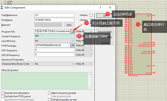This screenshot has height=101, width=167.
Task: Open Program File visibility Hide All dropdown
Action: [84, 31]
